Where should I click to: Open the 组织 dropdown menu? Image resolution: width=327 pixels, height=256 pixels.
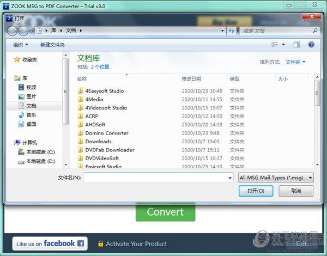pyautogui.click(x=21, y=45)
